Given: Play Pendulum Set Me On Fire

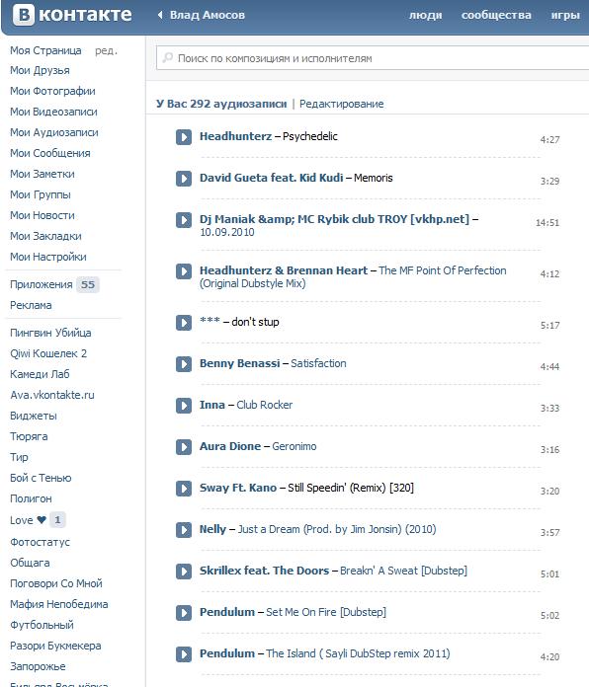Looking at the screenshot, I should tap(184, 613).
